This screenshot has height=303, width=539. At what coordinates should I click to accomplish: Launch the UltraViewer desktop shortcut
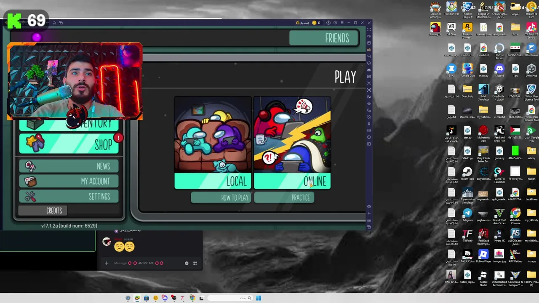tap(531, 50)
